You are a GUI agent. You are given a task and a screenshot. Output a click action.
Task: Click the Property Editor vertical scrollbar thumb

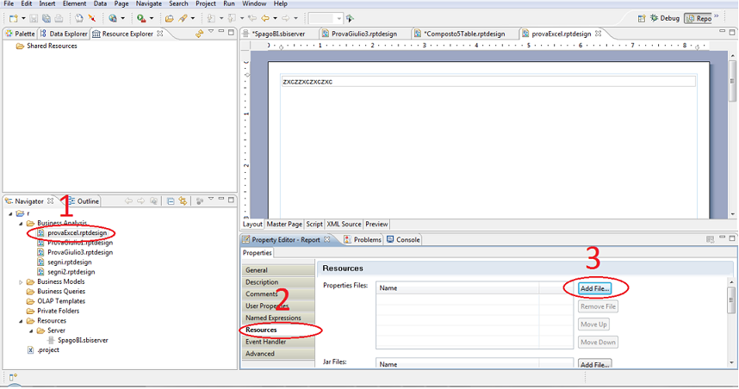point(731,299)
